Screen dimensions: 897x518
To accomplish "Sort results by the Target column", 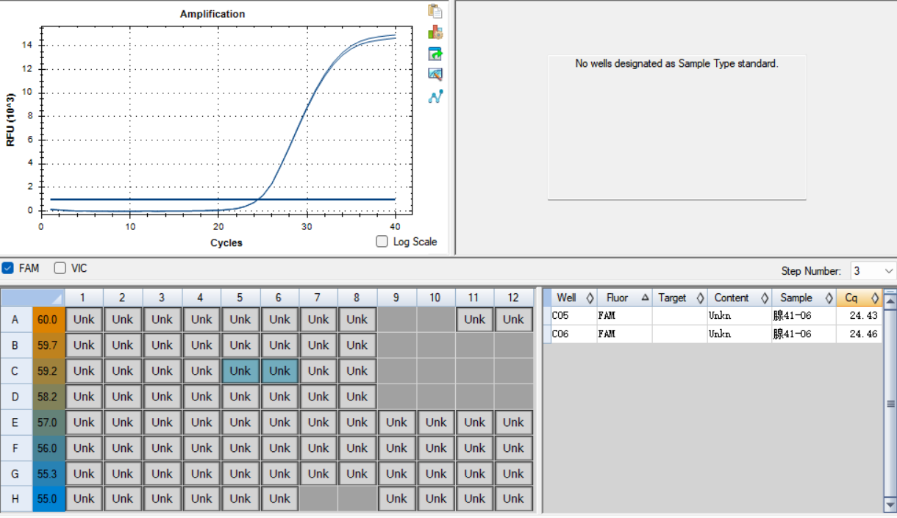I will [680, 298].
